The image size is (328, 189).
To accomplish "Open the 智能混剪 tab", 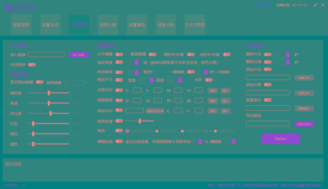I will (x=21, y=25).
